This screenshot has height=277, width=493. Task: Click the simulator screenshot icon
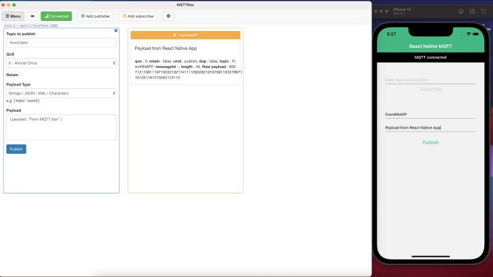[x=471, y=11]
